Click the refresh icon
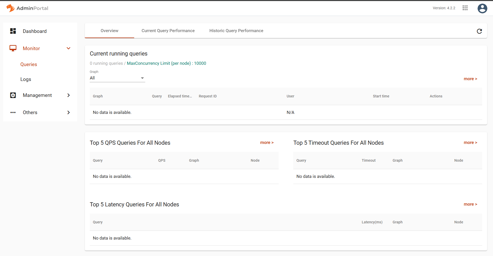Screen dimensions: 493x256 [x=479, y=31]
